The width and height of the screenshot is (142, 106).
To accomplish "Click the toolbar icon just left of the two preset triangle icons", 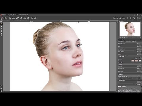I will (21, 18).
